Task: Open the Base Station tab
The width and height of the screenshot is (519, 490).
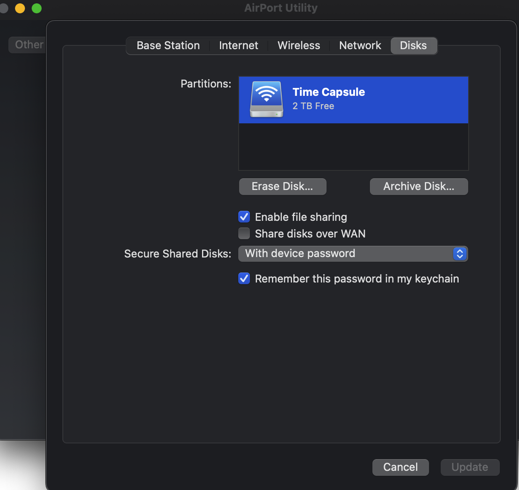Action: coord(168,45)
